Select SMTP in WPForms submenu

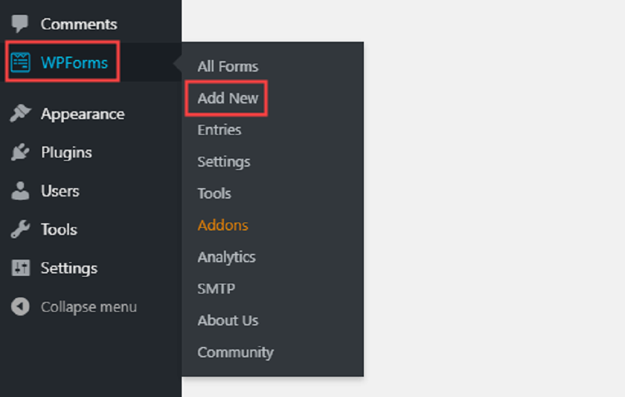click(x=216, y=288)
